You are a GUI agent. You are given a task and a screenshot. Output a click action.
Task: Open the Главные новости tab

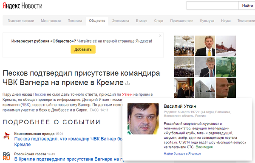tap(21, 21)
